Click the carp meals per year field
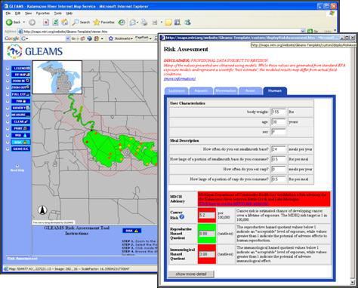Viewport: 358px width, 288px height. [279, 170]
